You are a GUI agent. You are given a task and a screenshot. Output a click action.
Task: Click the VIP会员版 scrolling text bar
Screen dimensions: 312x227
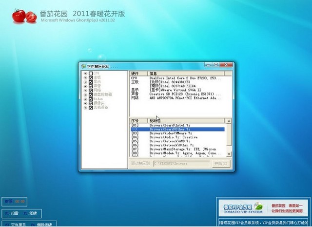[263, 223]
